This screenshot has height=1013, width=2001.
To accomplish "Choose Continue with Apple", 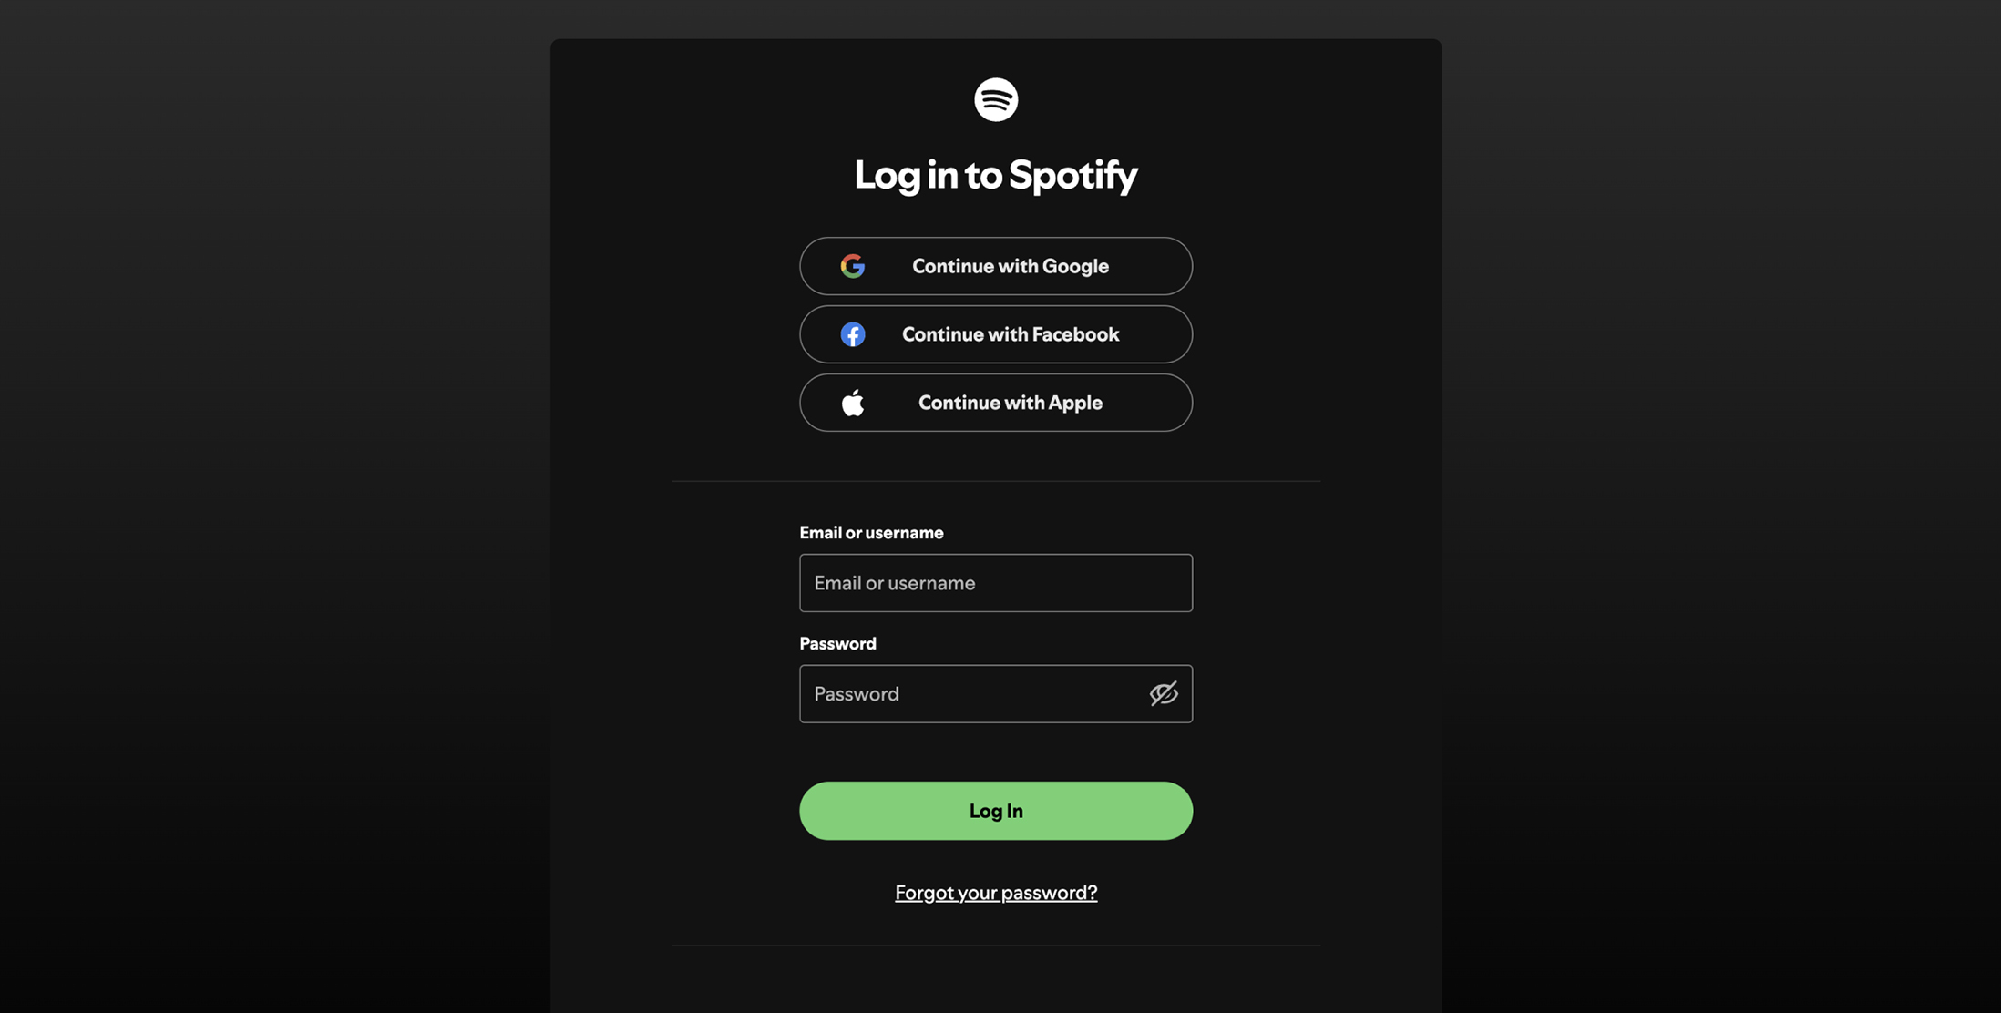I will (996, 403).
